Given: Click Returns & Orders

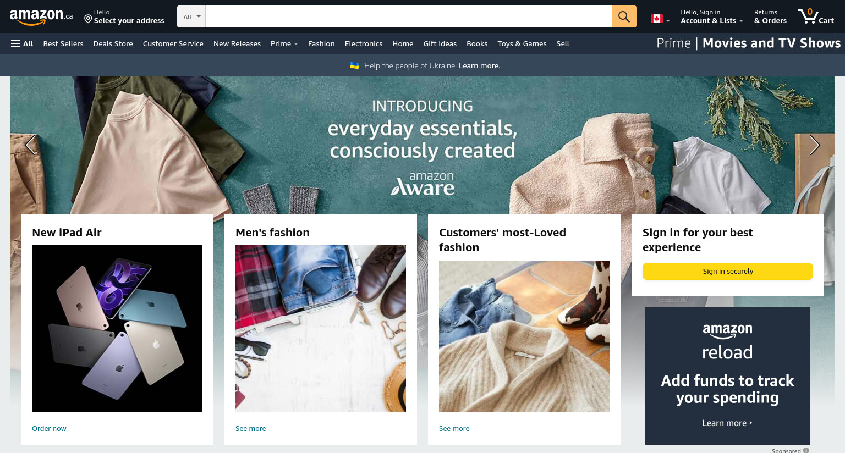Looking at the screenshot, I should (770, 16).
